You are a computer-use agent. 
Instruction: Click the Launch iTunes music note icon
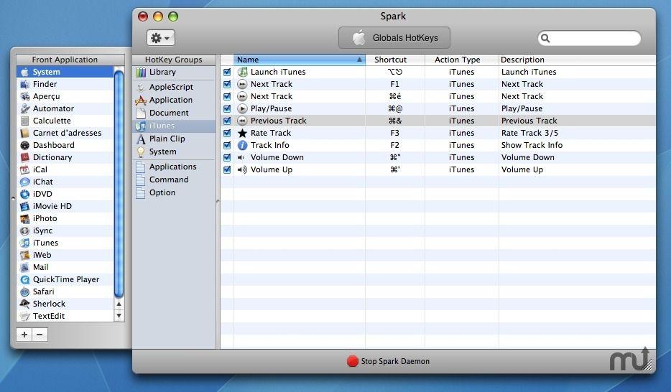coord(242,72)
